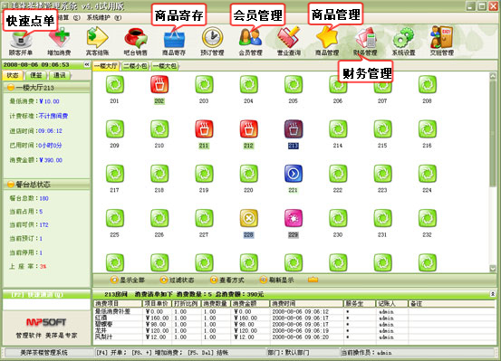Switch to the 二楼小包 tab

click(135, 66)
